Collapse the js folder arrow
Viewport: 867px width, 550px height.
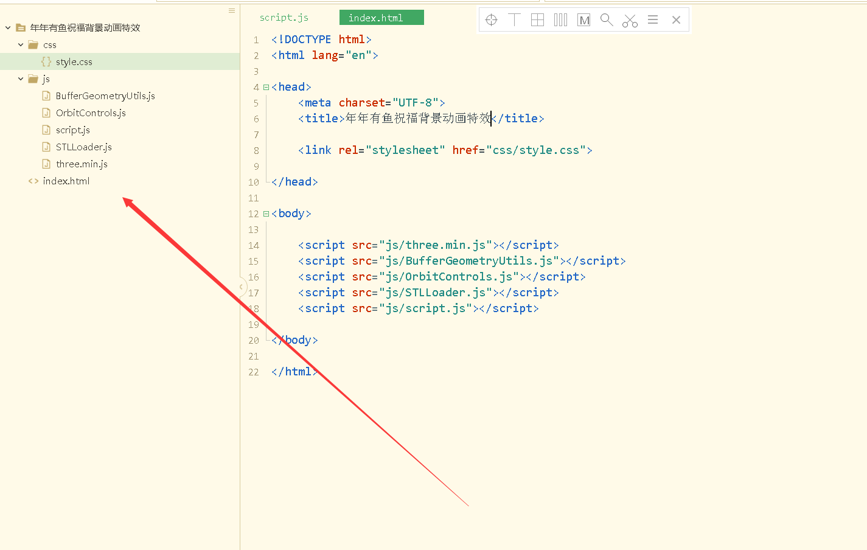21,79
